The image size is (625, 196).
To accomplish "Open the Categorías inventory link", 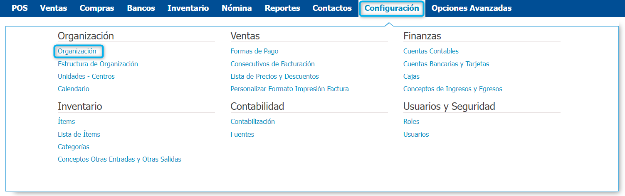I will coord(74,147).
